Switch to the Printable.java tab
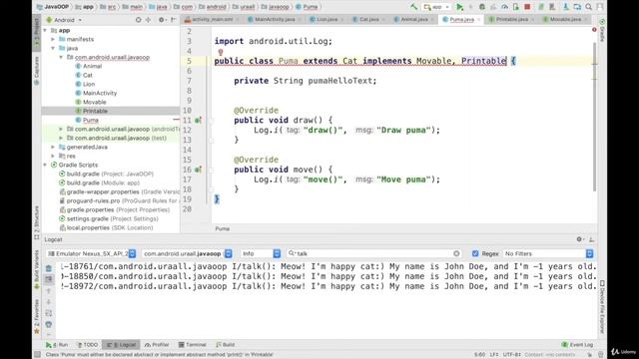The width and height of the screenshot is (639, 359). [x=511, y=20]
